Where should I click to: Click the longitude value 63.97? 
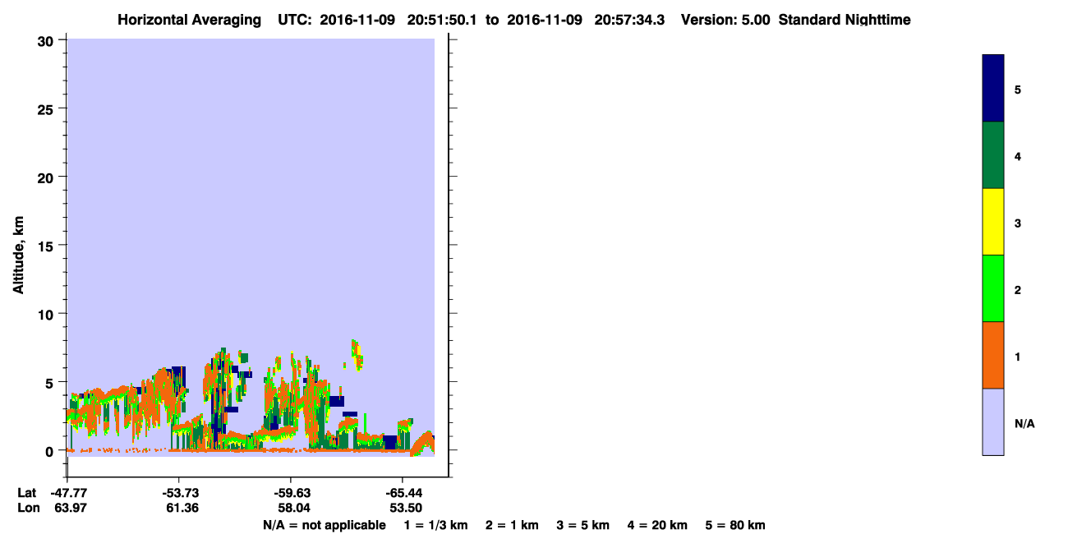click(71, 509)
